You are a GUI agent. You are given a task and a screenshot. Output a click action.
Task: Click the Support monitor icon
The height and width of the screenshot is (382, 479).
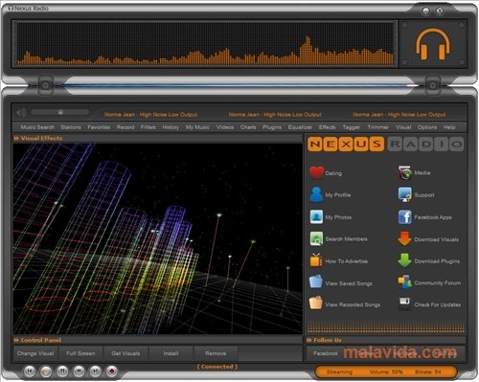click(x=404, y=194)
